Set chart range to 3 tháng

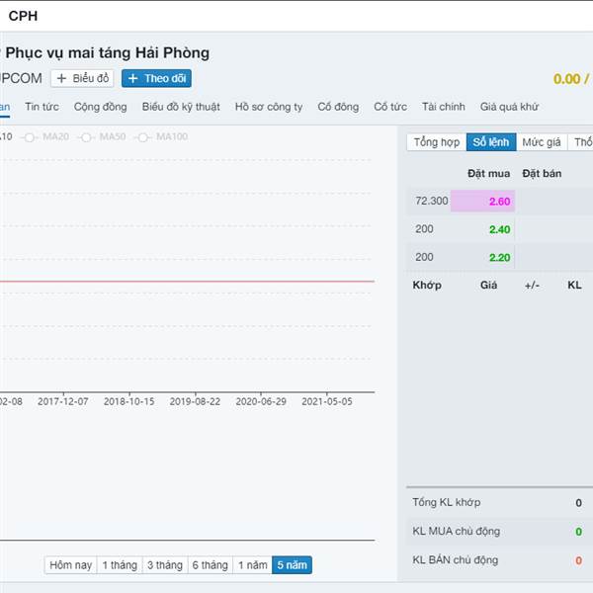(x=165, y=565)
